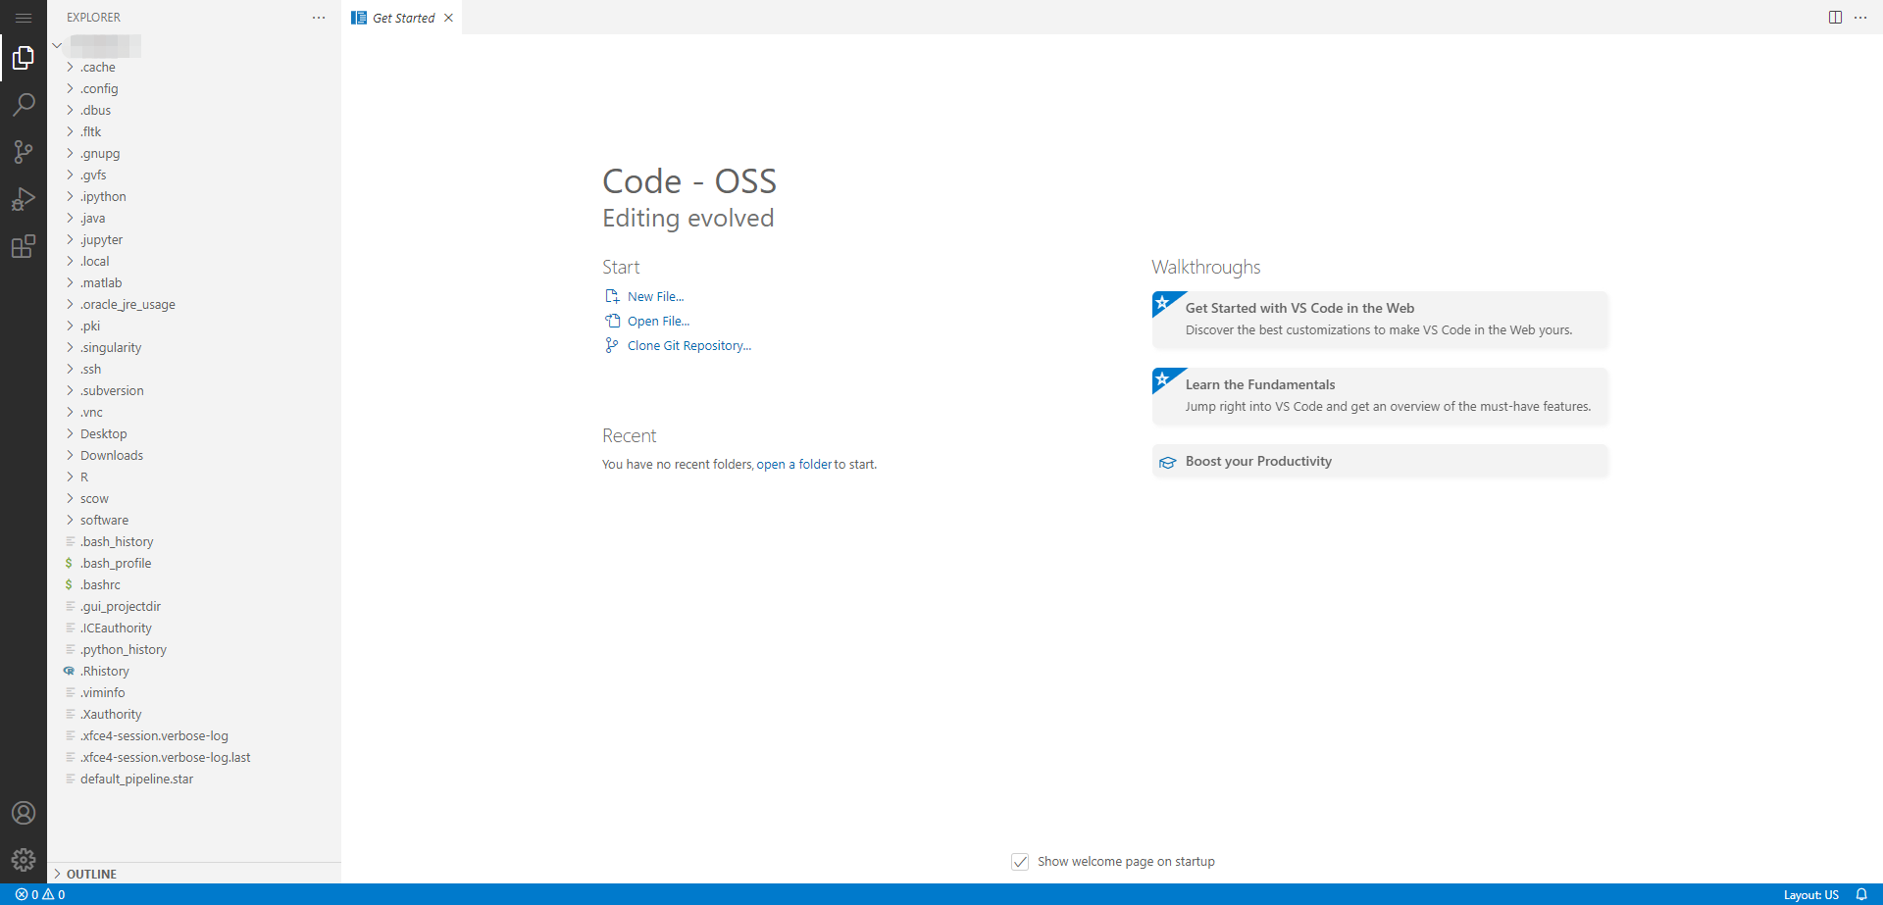Click the split editor right icon
Viewport: 1883px width, 905px height.
(x=1835, y=18)
